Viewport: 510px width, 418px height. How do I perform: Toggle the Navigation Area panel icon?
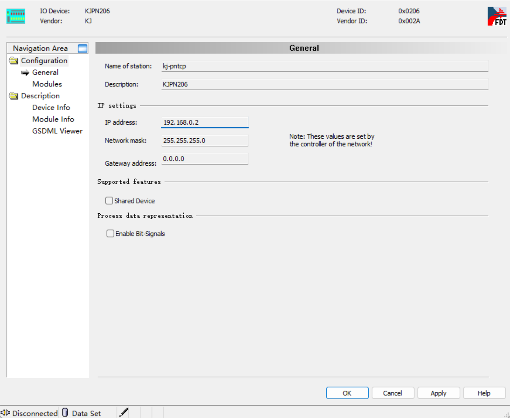click(83, 48)
